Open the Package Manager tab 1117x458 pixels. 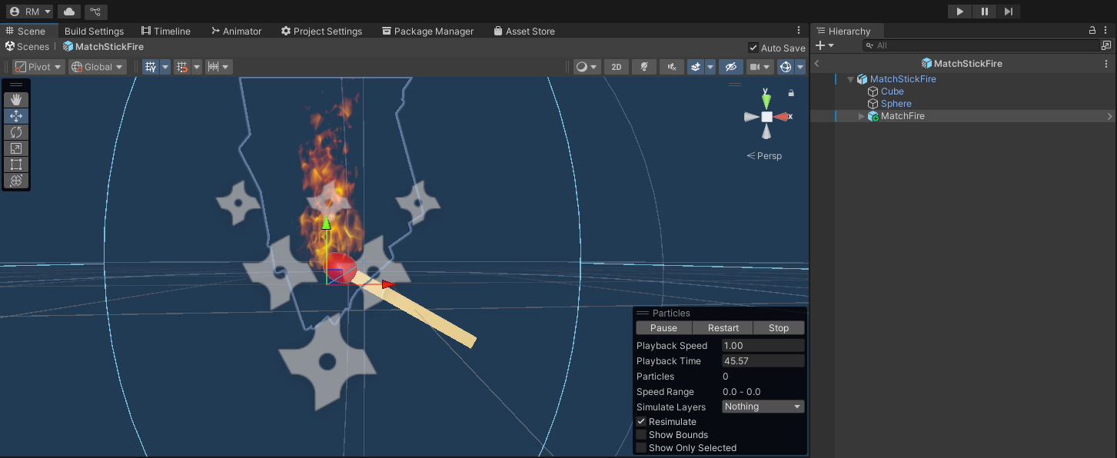point(427,32)
